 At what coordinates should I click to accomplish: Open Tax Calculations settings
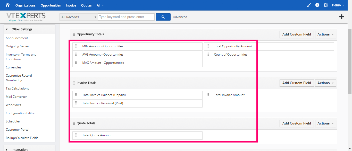click(18, 88)
